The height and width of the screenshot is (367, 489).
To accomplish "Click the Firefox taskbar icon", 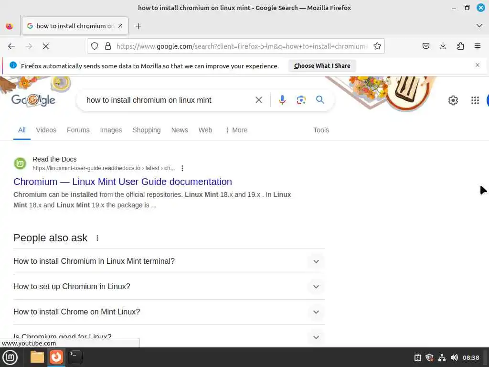I will pos(56,357).
